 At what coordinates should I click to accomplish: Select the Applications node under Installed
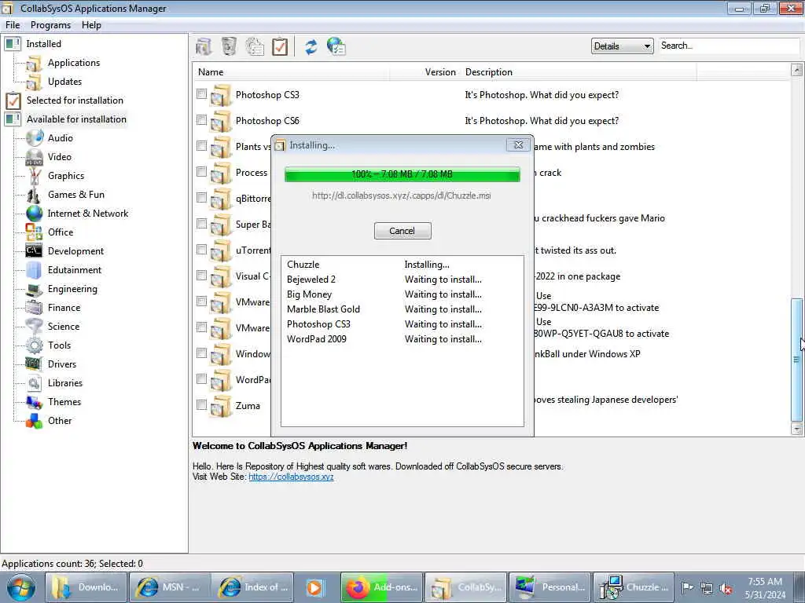(73, 63)
